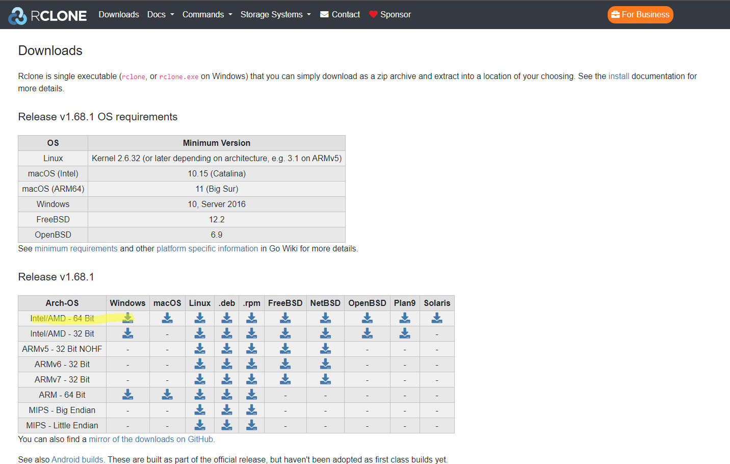Download .deb ARMv6 32 Bit package

point(227,364)
